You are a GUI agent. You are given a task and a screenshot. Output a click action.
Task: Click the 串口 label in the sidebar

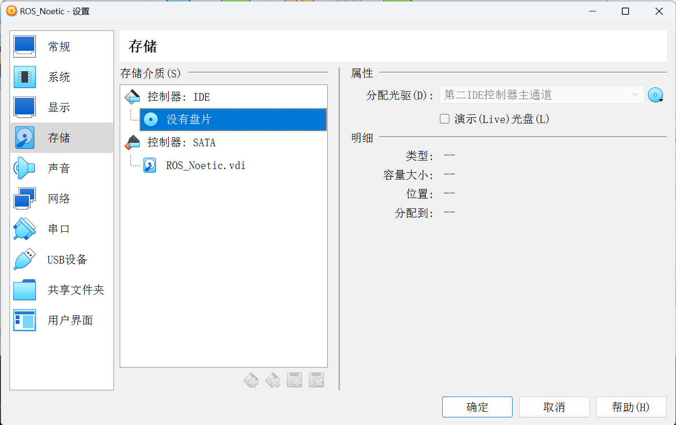pos(59,229)
